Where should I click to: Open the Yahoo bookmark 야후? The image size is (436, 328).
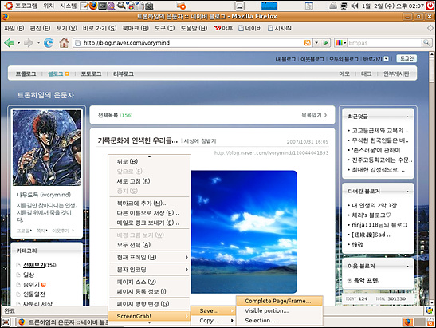coord(223,28)
